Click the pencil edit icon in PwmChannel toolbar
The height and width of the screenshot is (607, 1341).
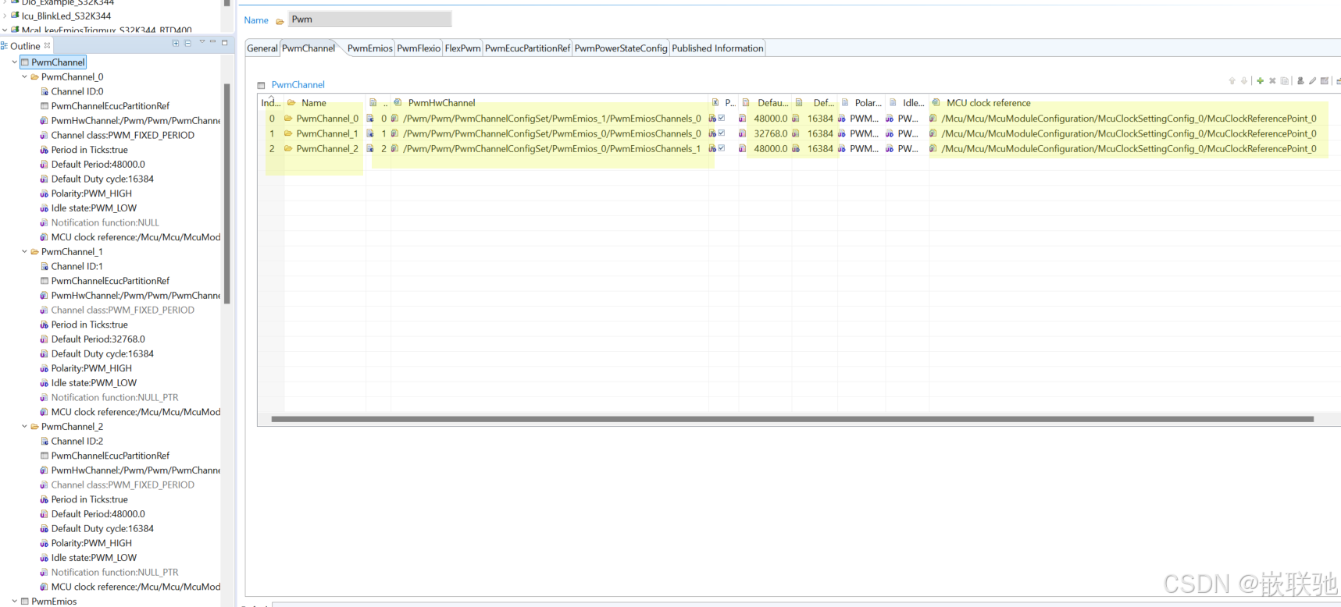point(1313,80)
